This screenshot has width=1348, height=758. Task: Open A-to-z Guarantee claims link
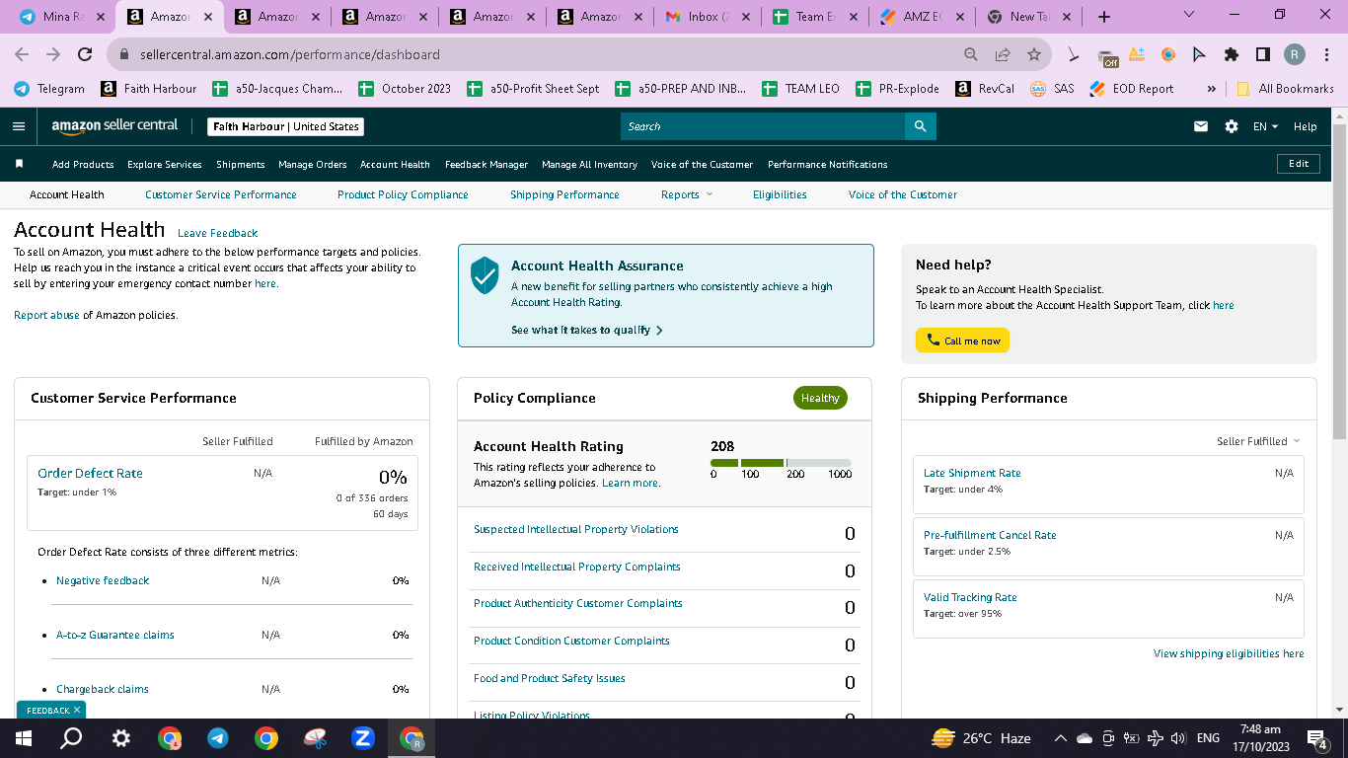(115, 635)
